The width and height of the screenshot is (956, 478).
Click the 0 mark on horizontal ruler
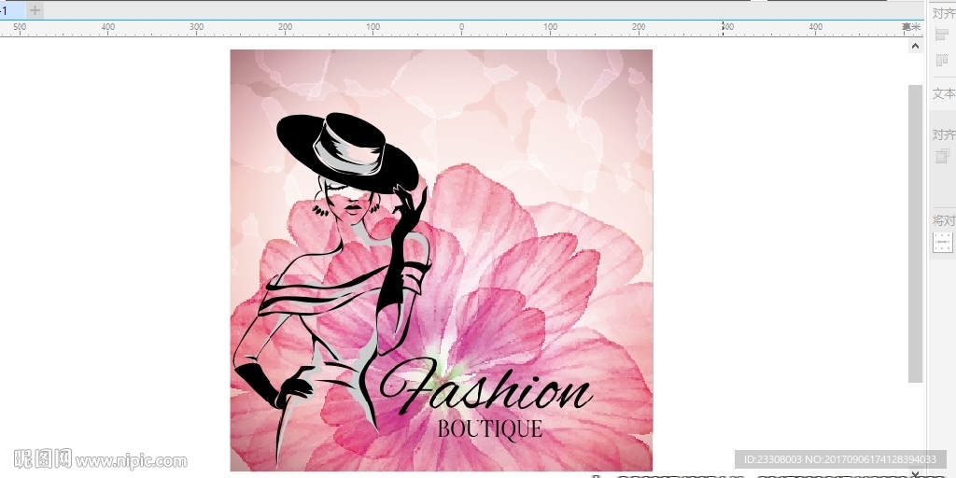tap(461, 28)
